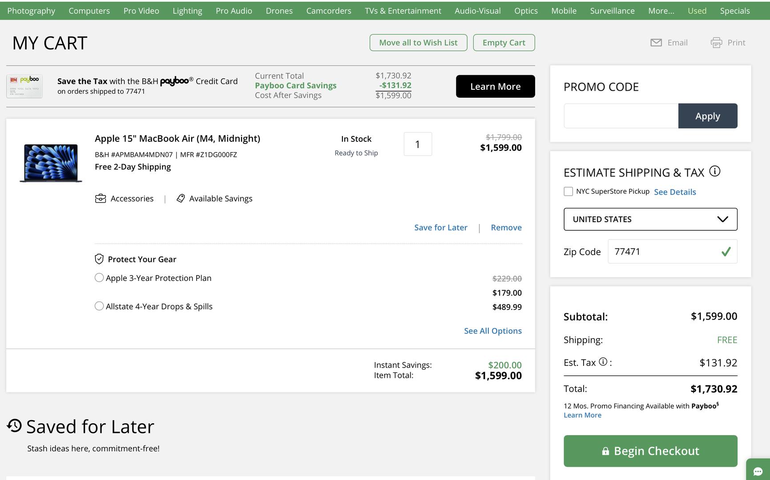Viewport: 770px width, 480px height.
Task: Click the Free 2-Day Shipping text
Action: click(133, 167)
